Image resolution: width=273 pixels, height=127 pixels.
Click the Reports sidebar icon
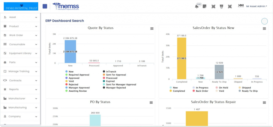click(5, 89)
